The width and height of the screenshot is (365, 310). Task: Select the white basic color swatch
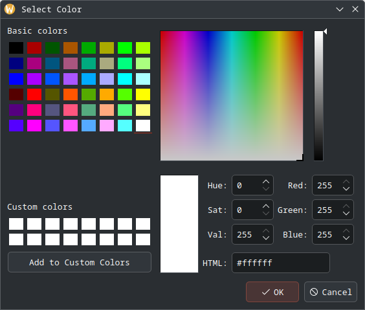point(143,126)
